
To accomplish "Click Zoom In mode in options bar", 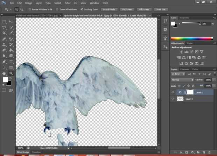I will 16,9.
